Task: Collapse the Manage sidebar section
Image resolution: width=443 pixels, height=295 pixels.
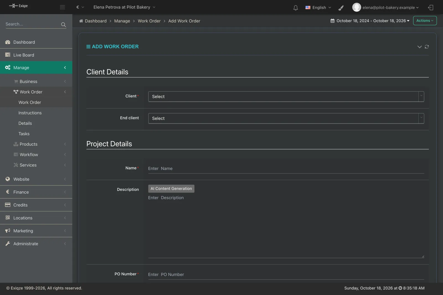Action: click(x=36, y=67)
